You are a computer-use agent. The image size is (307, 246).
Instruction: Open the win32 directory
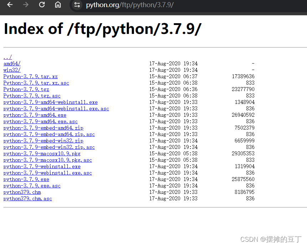tap(11, 70)
